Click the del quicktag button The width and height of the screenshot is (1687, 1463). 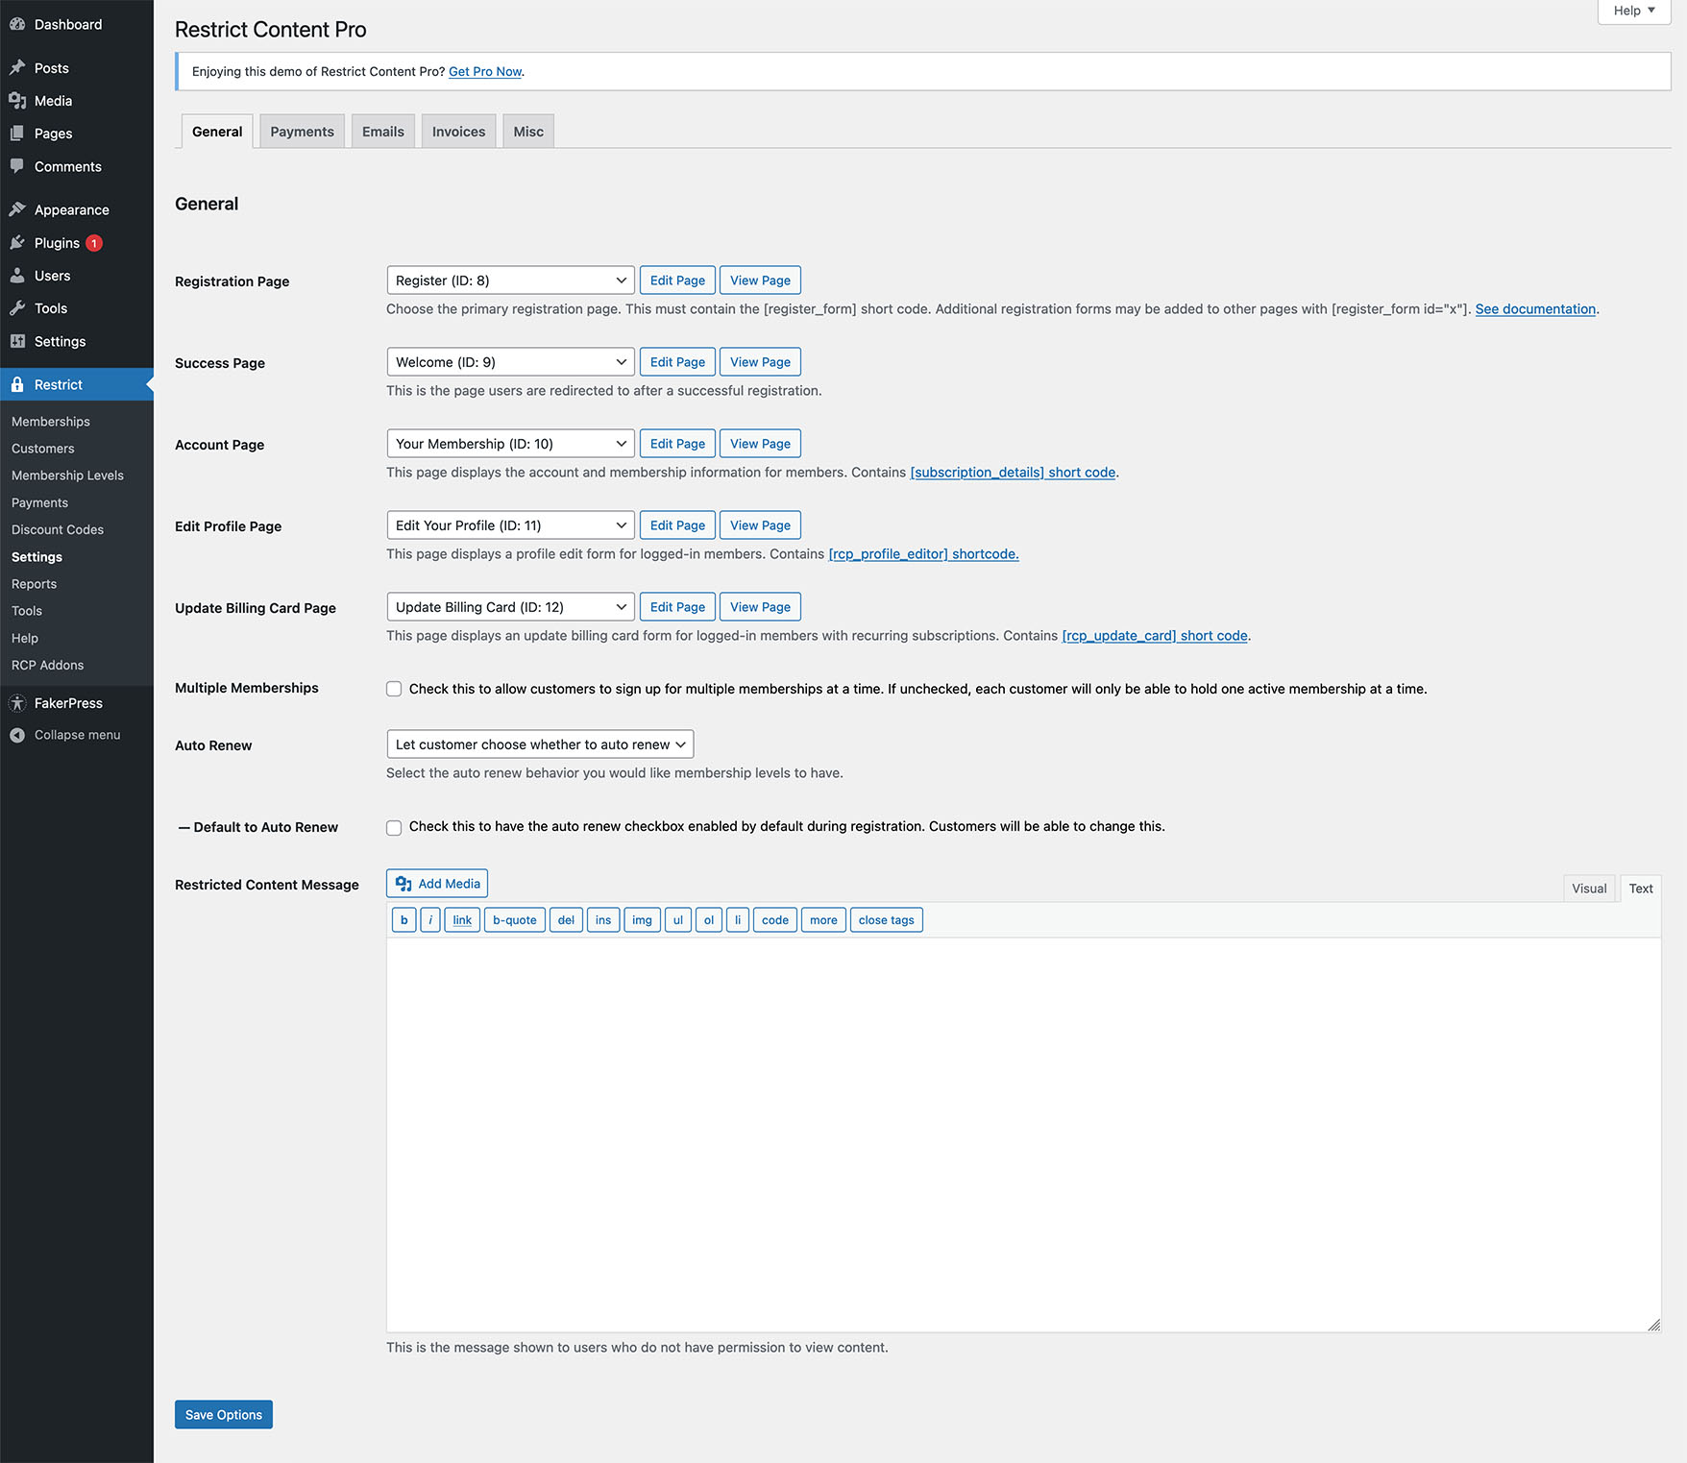[x=566, y=920]
